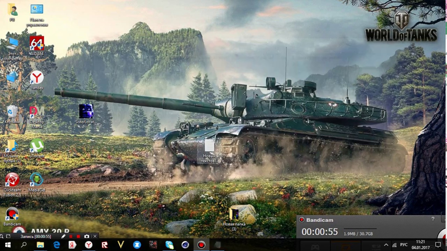Open the PB folder desktop icon
Viewport: 447px width, 251px height.
(x=12, y=12)
